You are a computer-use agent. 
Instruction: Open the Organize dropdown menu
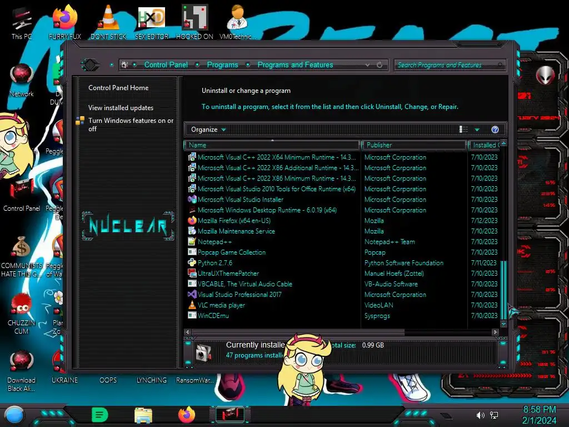(208, 130)
